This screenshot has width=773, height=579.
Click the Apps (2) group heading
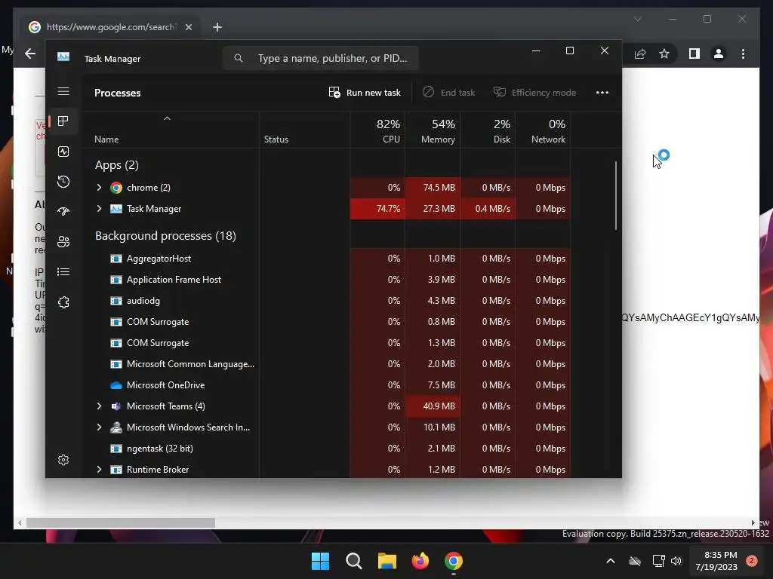117,165
